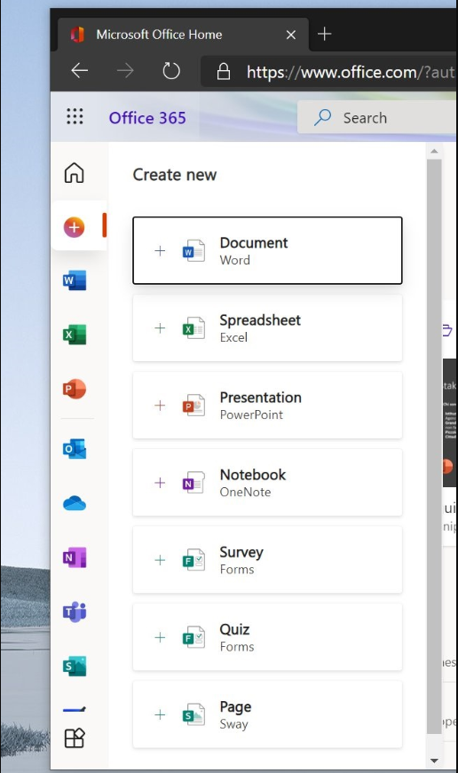
Task: Open the Home icon in the sidebar
Action: tap(75, 173)
